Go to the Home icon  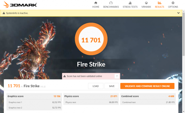click(96, 3)
